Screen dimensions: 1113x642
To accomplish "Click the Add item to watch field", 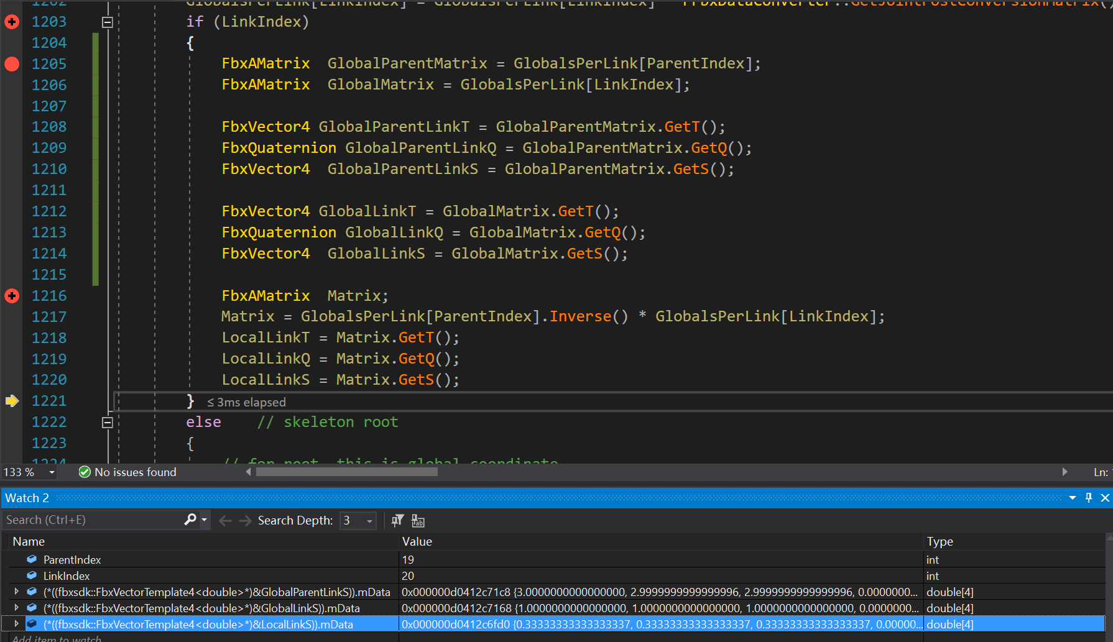I will click(x=57, y=638).
